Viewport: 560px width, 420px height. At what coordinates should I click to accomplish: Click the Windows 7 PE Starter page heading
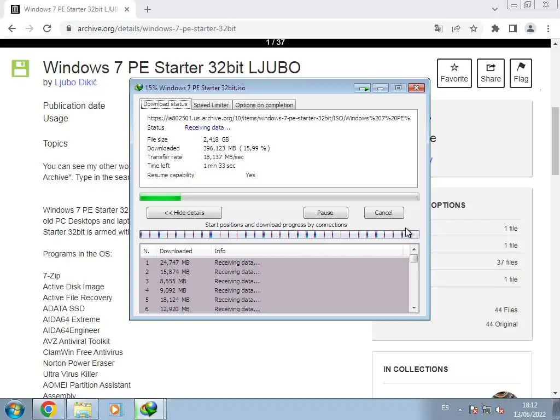click(x=172, y=67)
